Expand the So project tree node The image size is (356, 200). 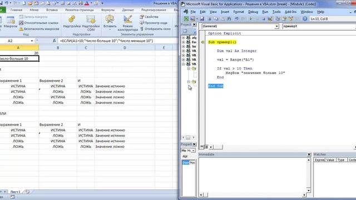[x=184, y=47]
